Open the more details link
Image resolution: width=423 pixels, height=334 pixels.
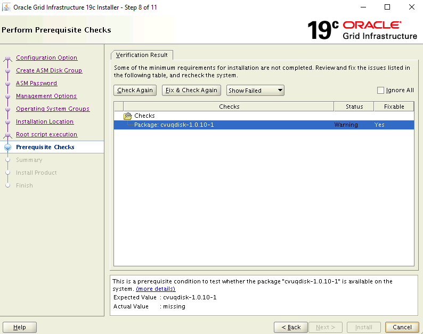click(156, 289)
